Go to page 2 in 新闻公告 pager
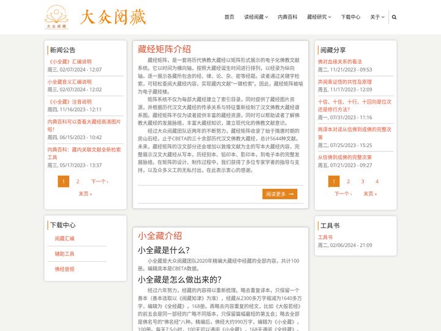This screenshot has width=441, height=331. click(78, 181)
